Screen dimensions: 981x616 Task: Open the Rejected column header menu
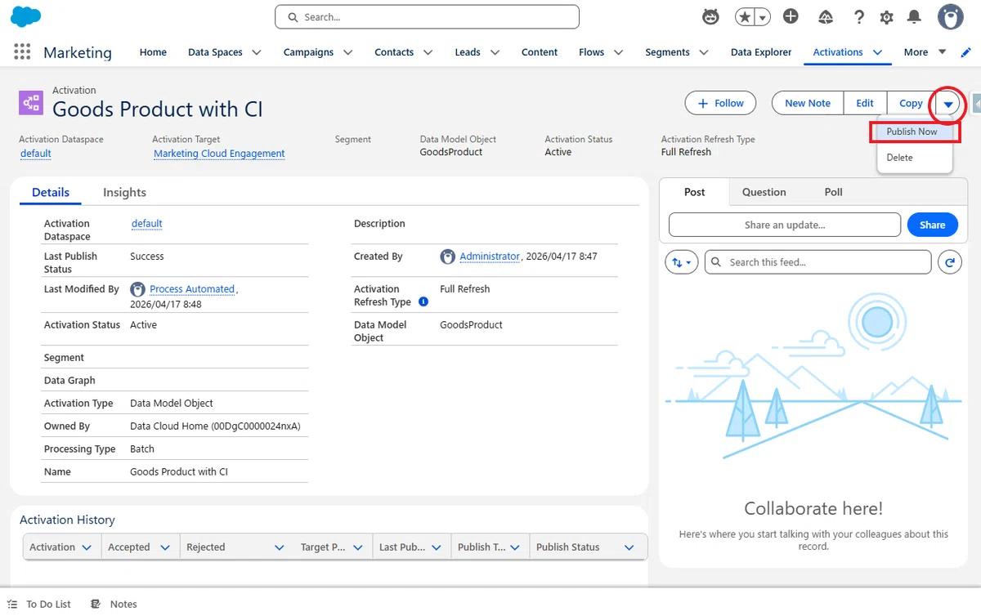[279, 547]
